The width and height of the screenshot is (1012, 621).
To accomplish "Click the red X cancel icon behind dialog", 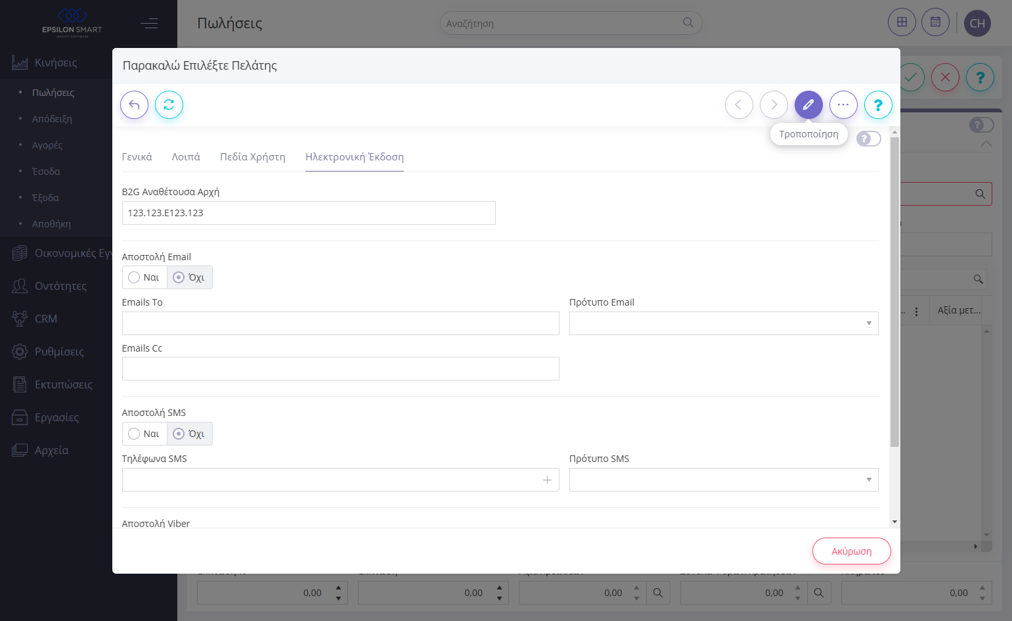I will click(x=945, y=77).
